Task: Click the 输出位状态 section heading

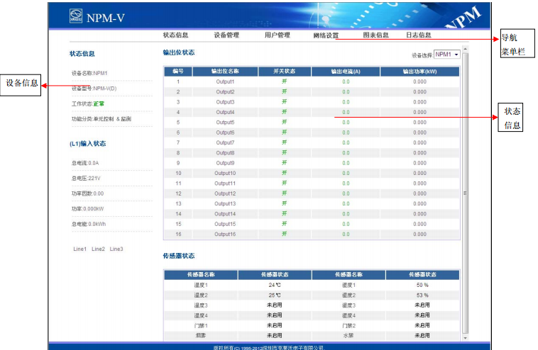Action: point(179,52)
